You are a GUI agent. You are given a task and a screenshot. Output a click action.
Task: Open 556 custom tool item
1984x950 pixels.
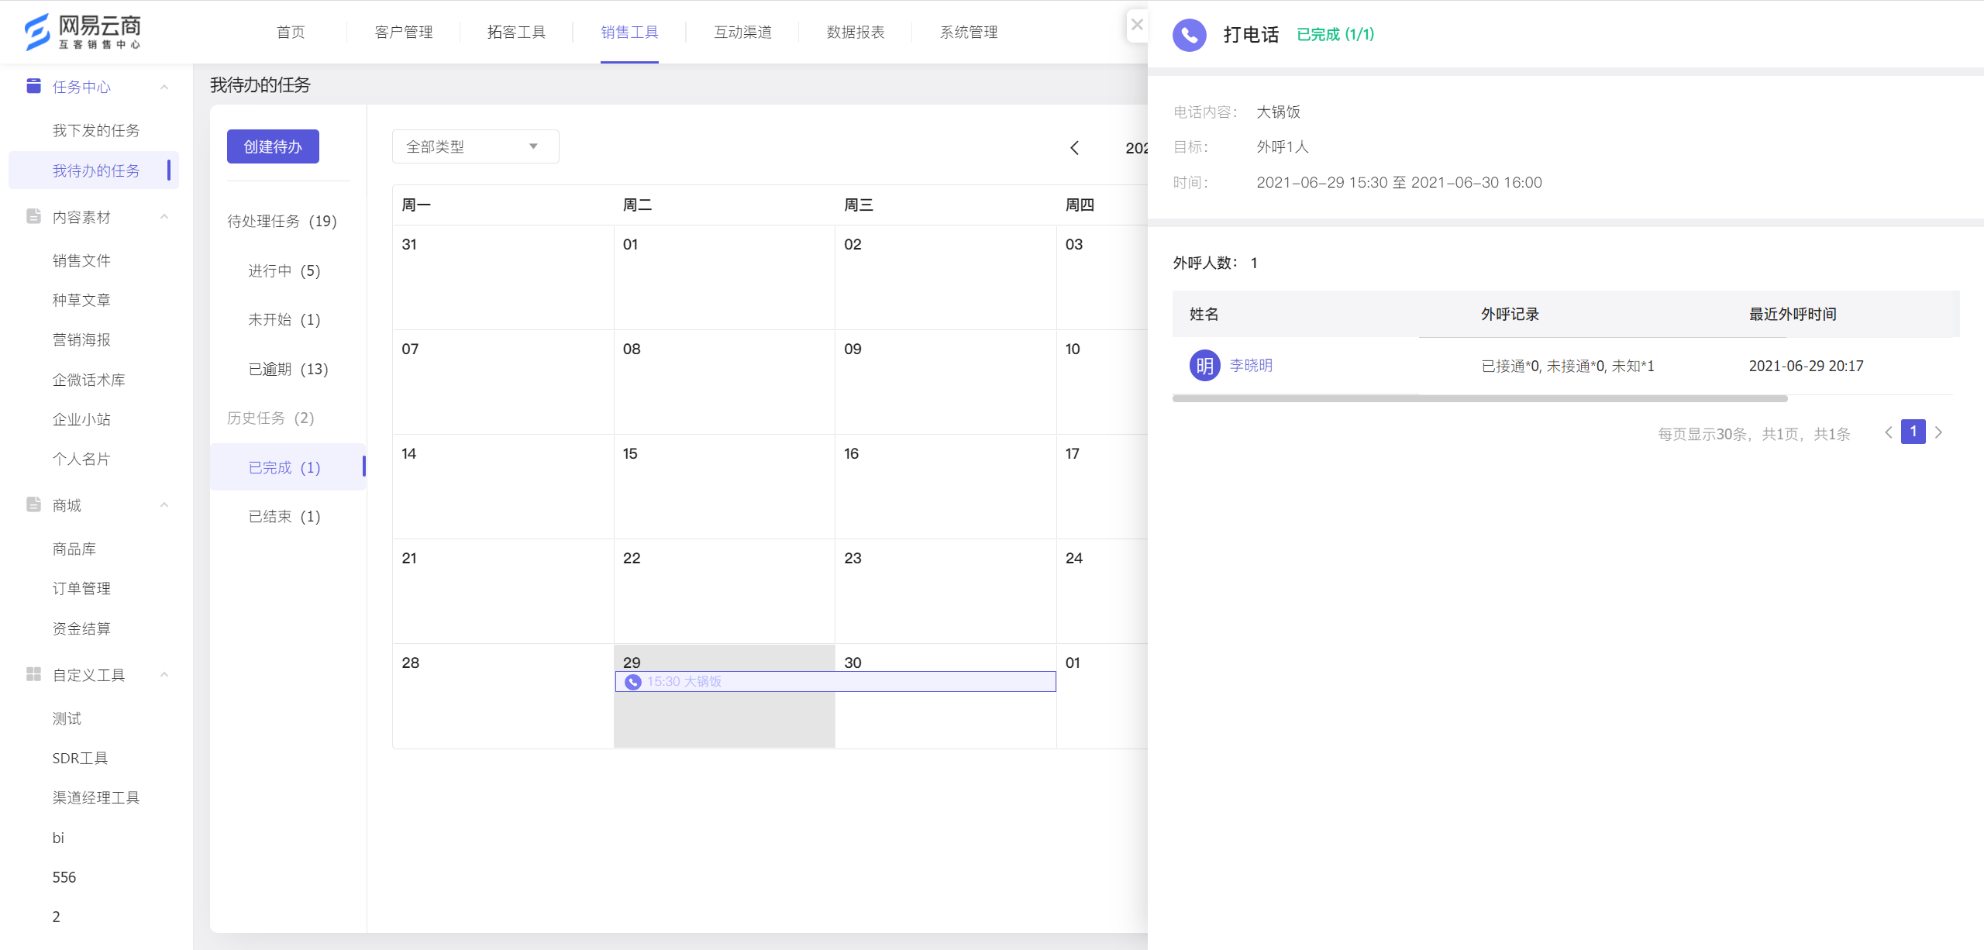click(64, 877)
